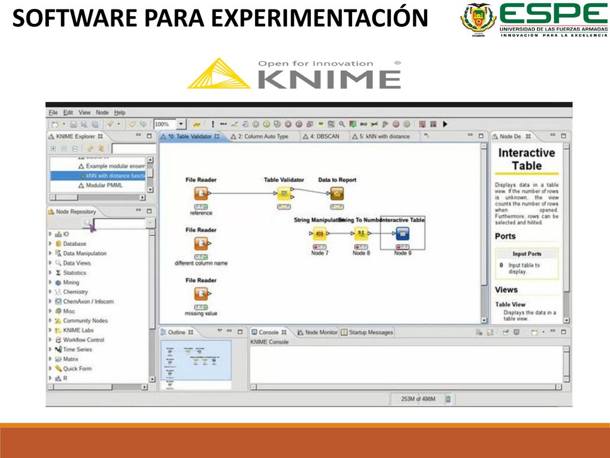Open the Edit menu
This screenshot has width=610, height=458.
68,113
